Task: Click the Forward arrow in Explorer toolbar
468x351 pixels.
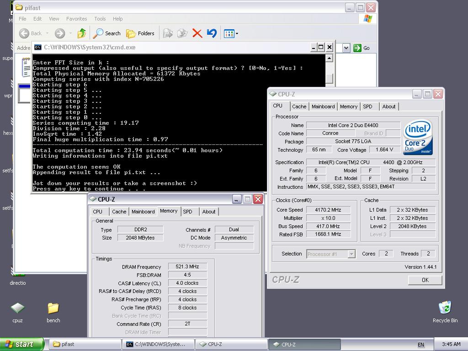Action: tap(60, 33)
